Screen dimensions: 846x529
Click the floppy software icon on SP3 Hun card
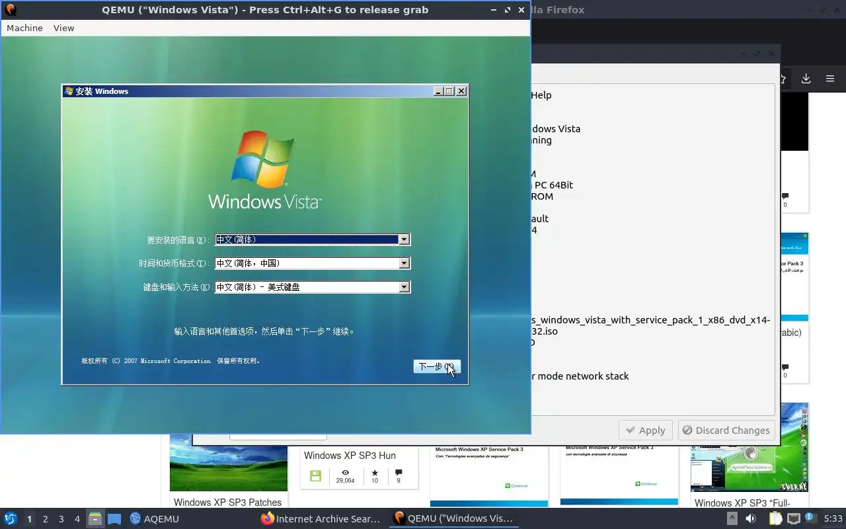point(315,476)
